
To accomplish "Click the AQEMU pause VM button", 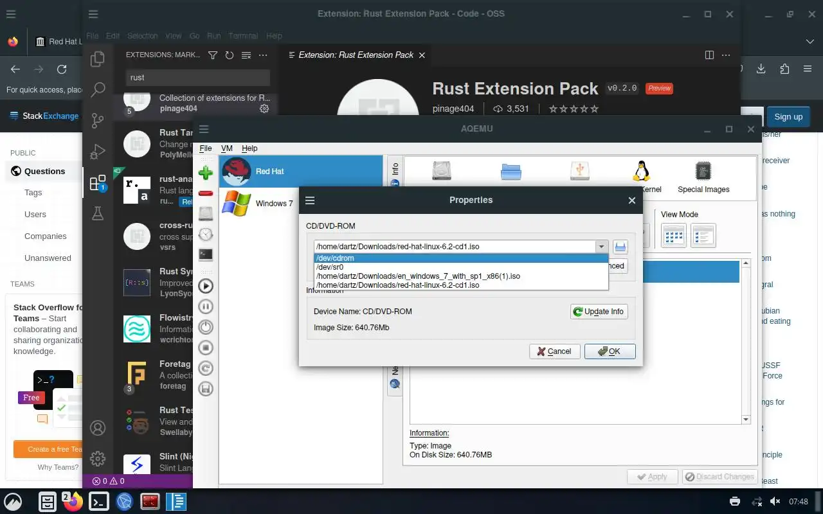I will click(x=206, y=306).
